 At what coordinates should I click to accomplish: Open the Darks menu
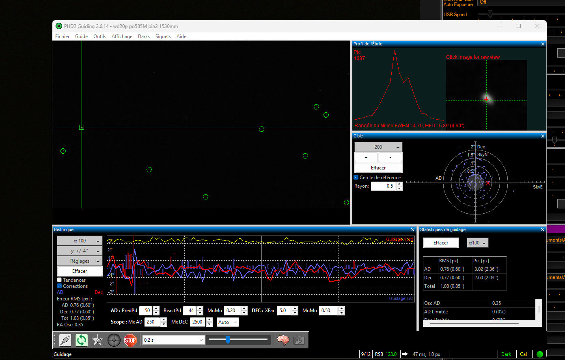click(x=144, y=36)
